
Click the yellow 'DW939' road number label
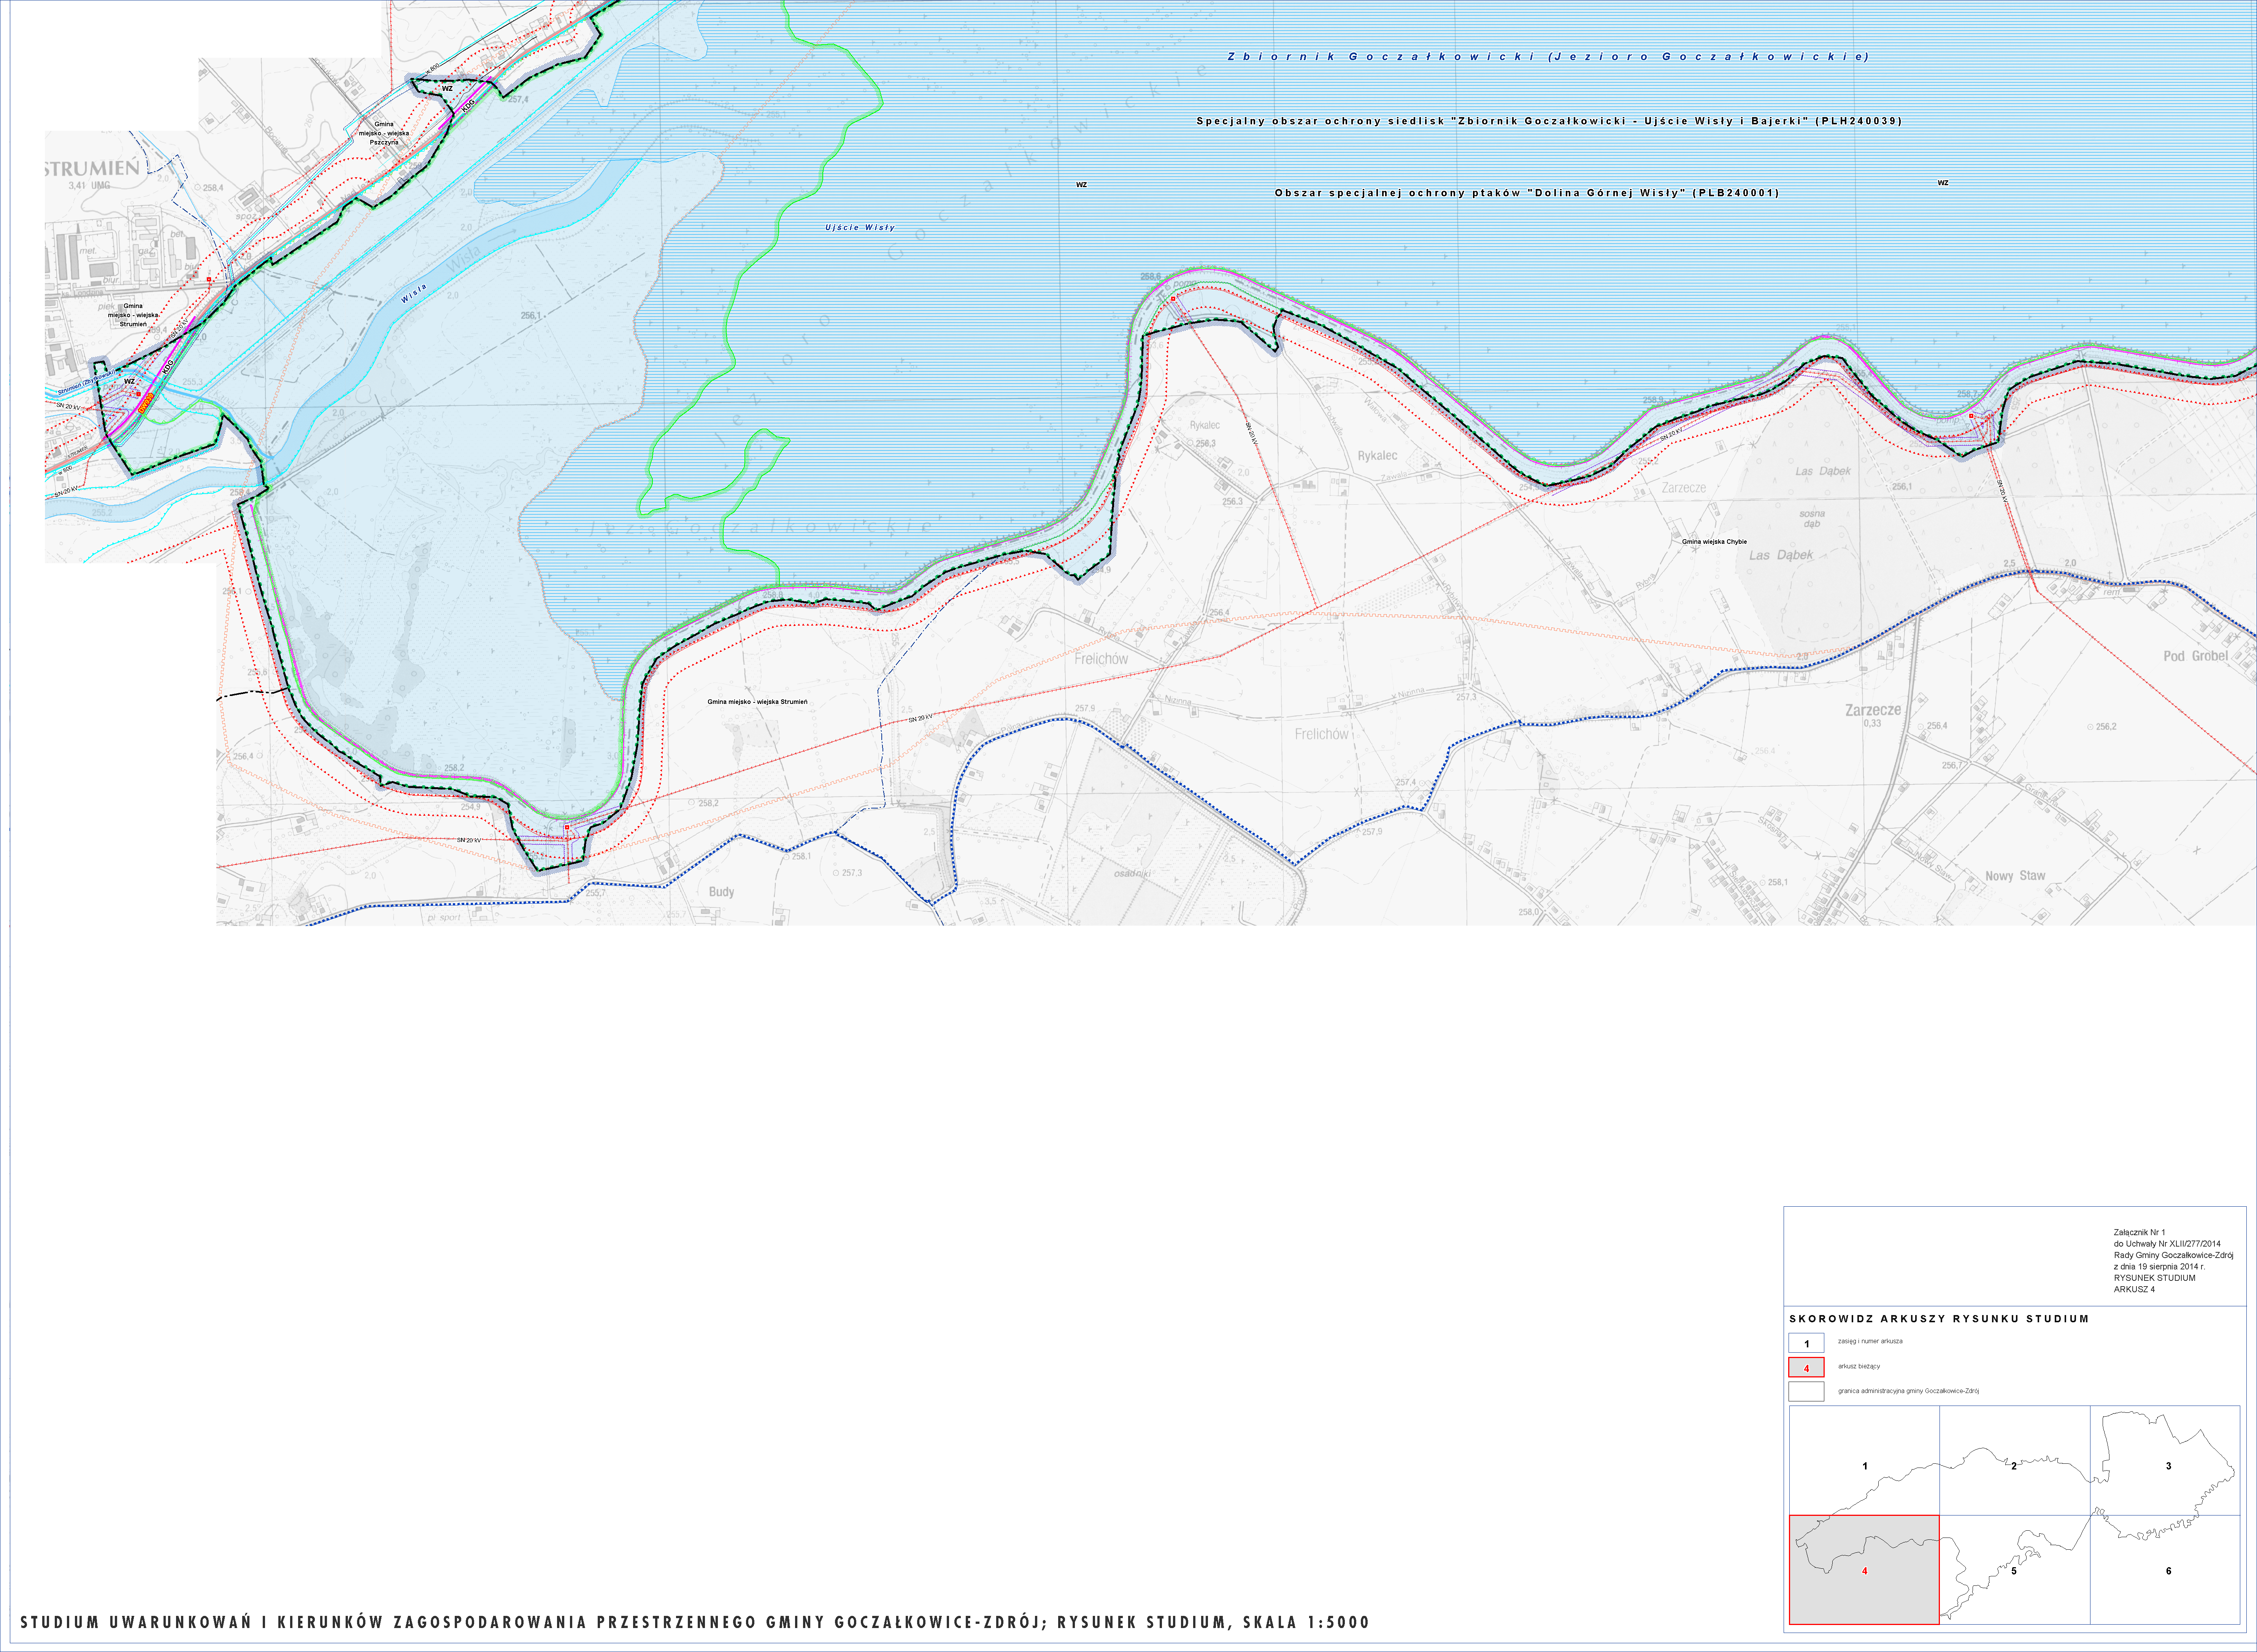coord(146,403)
